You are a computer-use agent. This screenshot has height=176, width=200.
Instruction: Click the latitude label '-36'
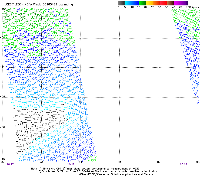(x=2, y=96)
